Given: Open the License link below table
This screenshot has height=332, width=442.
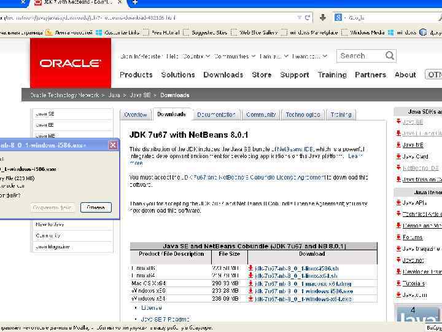Looking at the screenshot, I should [152, 308].
